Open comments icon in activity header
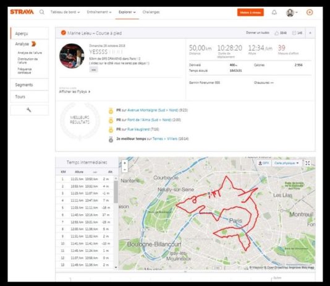This screenshot has width=330, height=286. pos(294,33)
